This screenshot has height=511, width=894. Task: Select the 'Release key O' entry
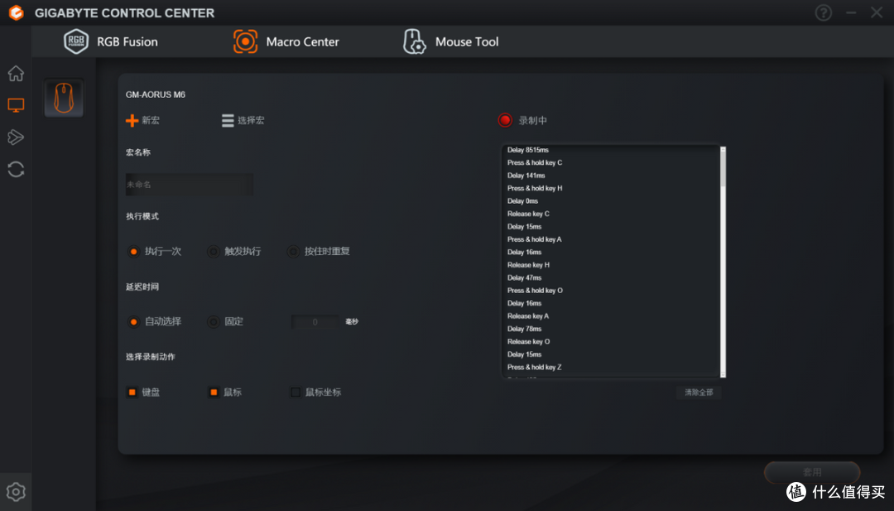(x=528, y=341)
